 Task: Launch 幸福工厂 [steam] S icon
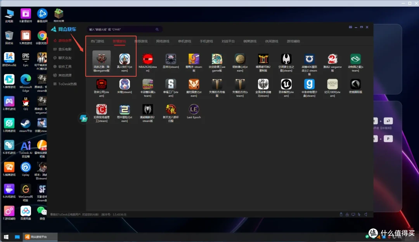point(170,84)
